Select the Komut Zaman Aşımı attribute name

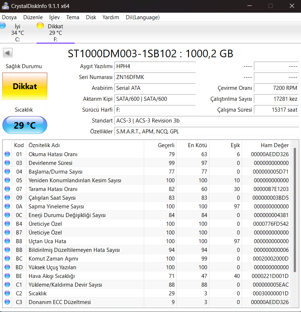(x=53, y=259)
